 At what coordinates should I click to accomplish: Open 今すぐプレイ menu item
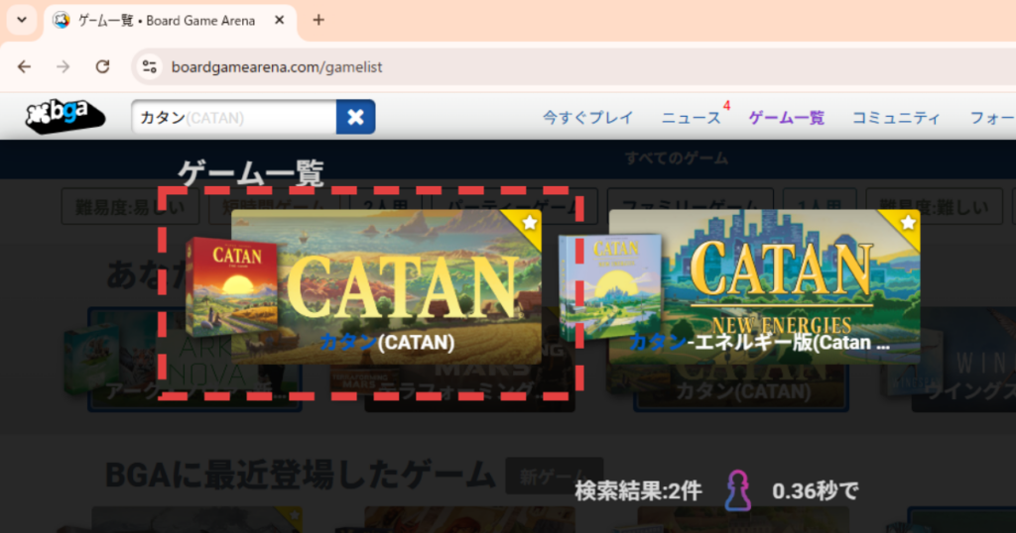[x=587, y=118]
